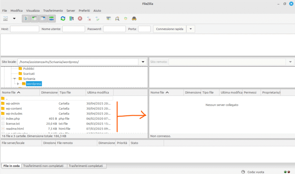
Task: Search files with binoculars icon
Action: [x=134, y=19]
